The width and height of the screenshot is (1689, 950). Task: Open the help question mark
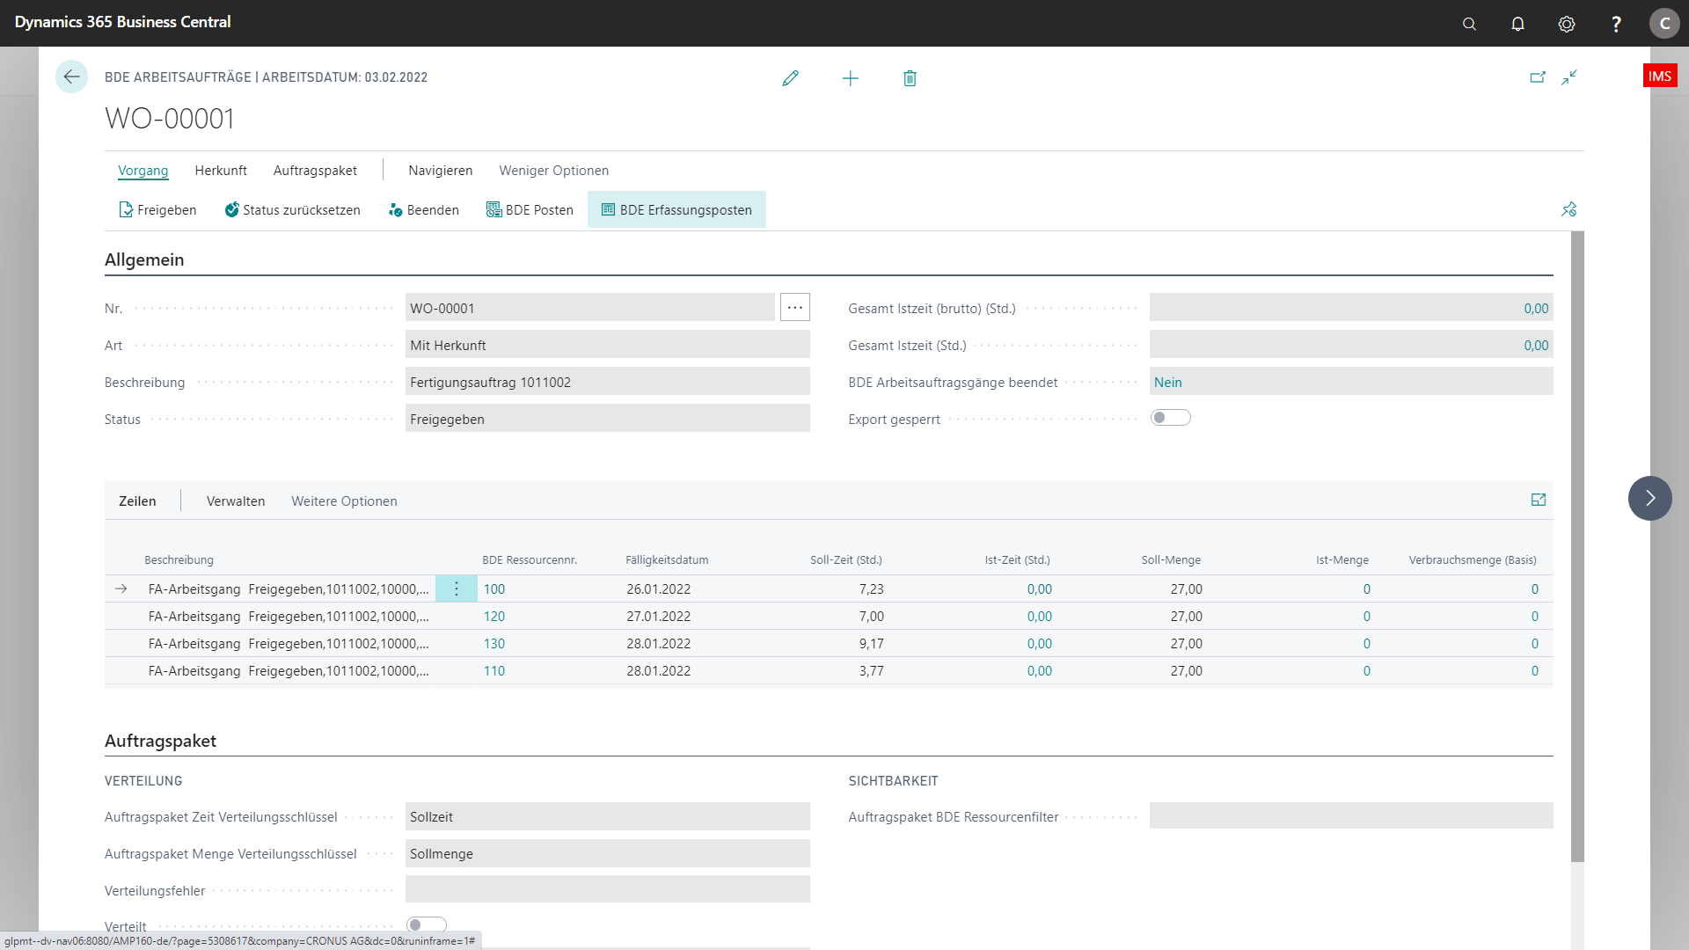[x=1616, y=24]
